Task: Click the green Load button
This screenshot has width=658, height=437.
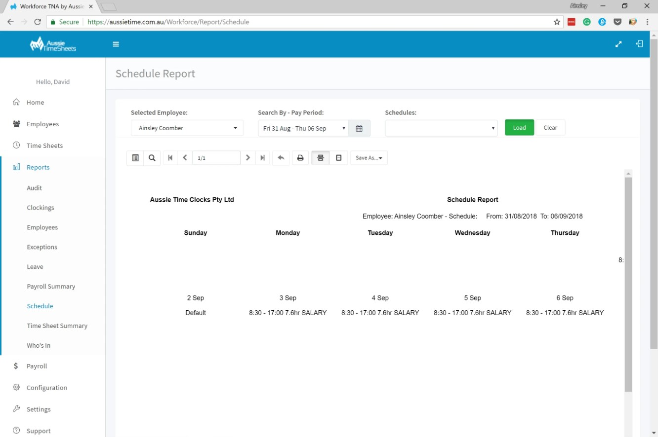Action: (x=519, y=127)
